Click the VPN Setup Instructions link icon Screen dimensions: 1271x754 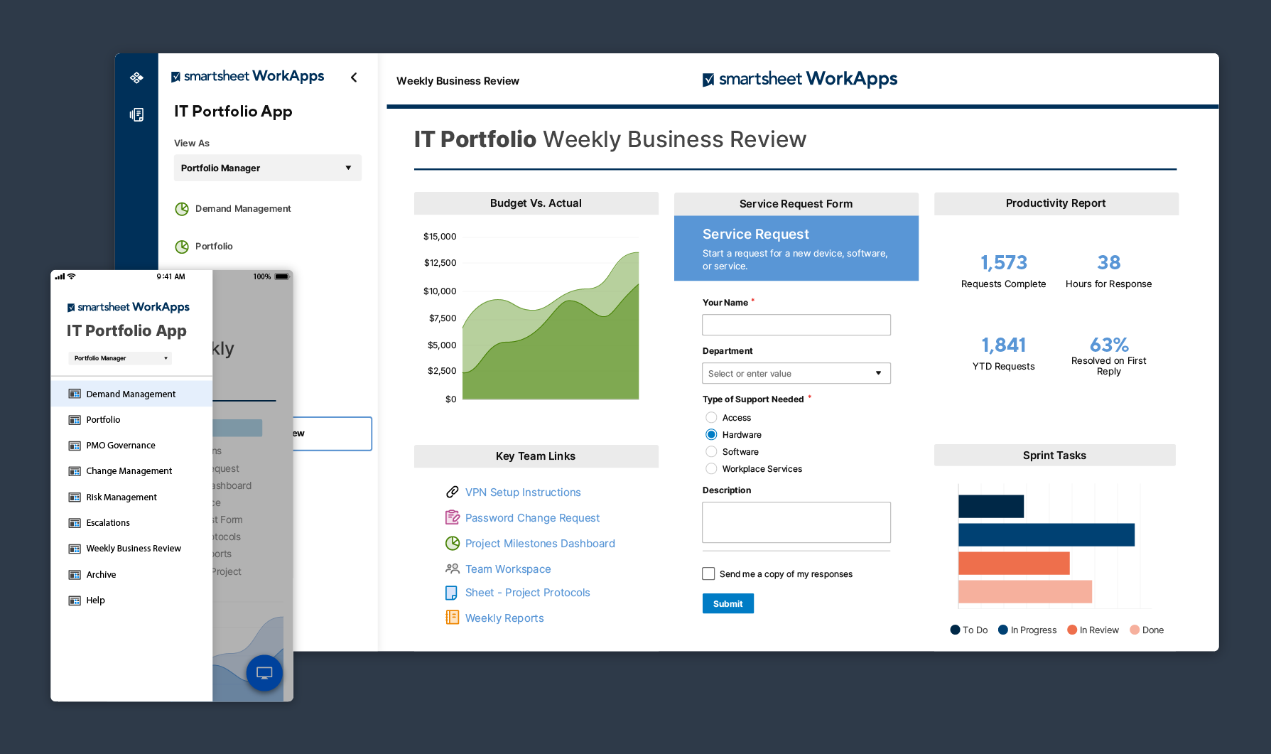pos(452,492)
